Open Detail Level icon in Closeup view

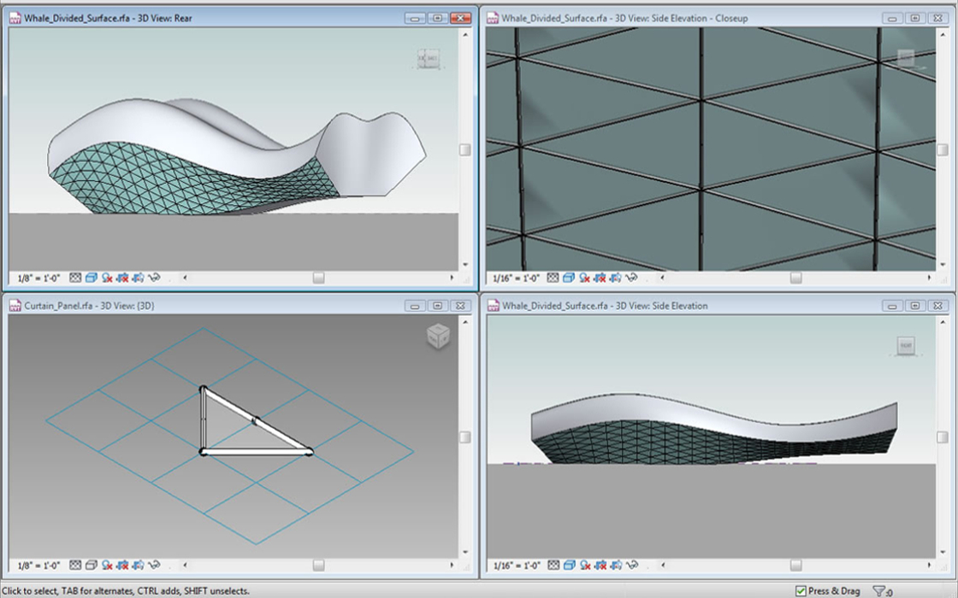coord(553,278)
